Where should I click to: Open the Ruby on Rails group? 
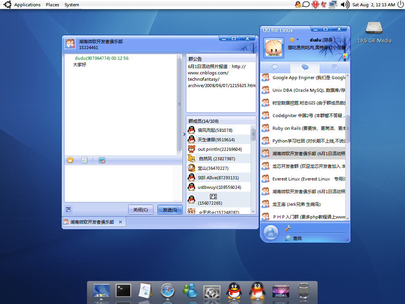[303, 128]
